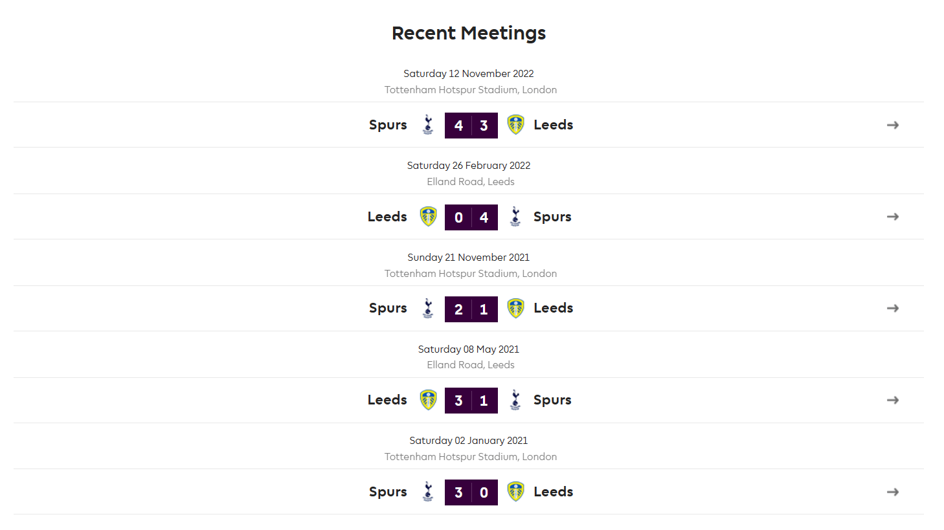Click Leeds team name in the 2-1 match
944x530 pixels.
pyautogui.click(x=554, y=308)
